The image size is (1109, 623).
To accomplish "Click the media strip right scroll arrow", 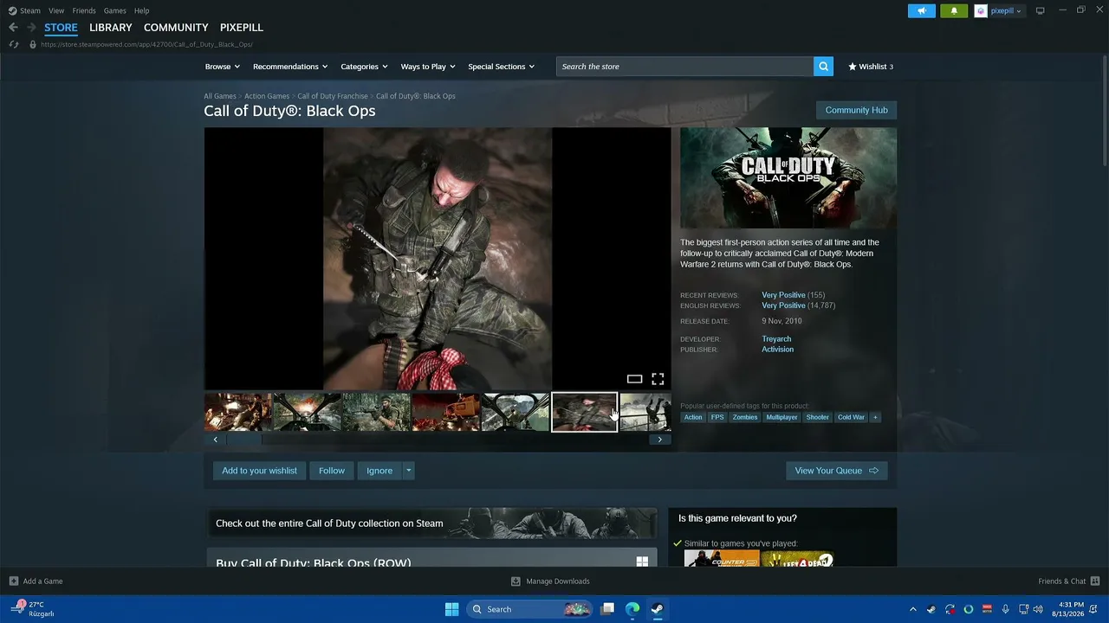I will pyautogui.click(x=660, y=440).
